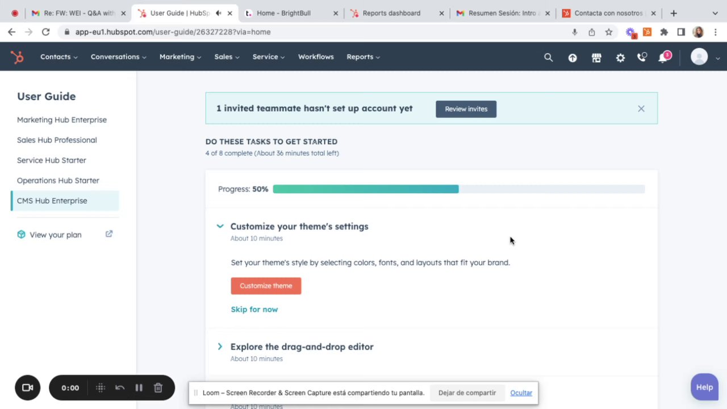727x409 pixels.
Task: Open View your plan link
Action: tap(56, 235)
